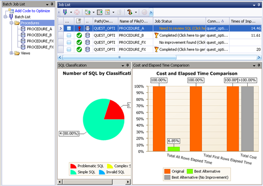Image resolution: width=263 pixels, height=186 pixels.
Task: Click trophy icon in row with 20 improvement
Action: [156, 49]
